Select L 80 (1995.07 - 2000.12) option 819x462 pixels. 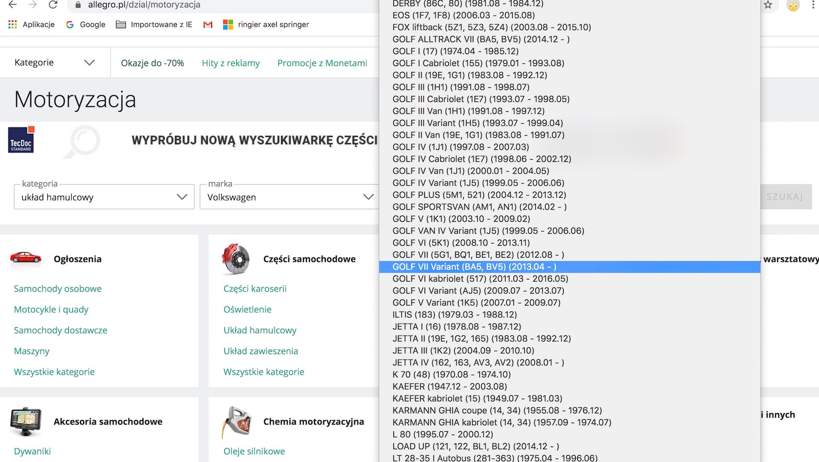click(x=570, y=435)
